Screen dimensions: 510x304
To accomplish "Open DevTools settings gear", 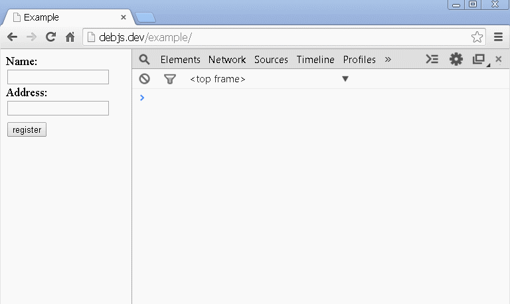I will (456, 59).
